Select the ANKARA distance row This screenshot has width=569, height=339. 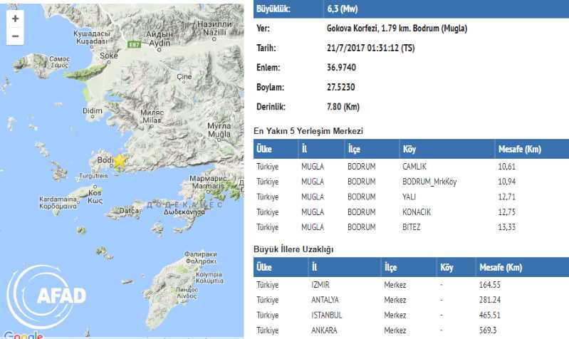coord(412,331)
